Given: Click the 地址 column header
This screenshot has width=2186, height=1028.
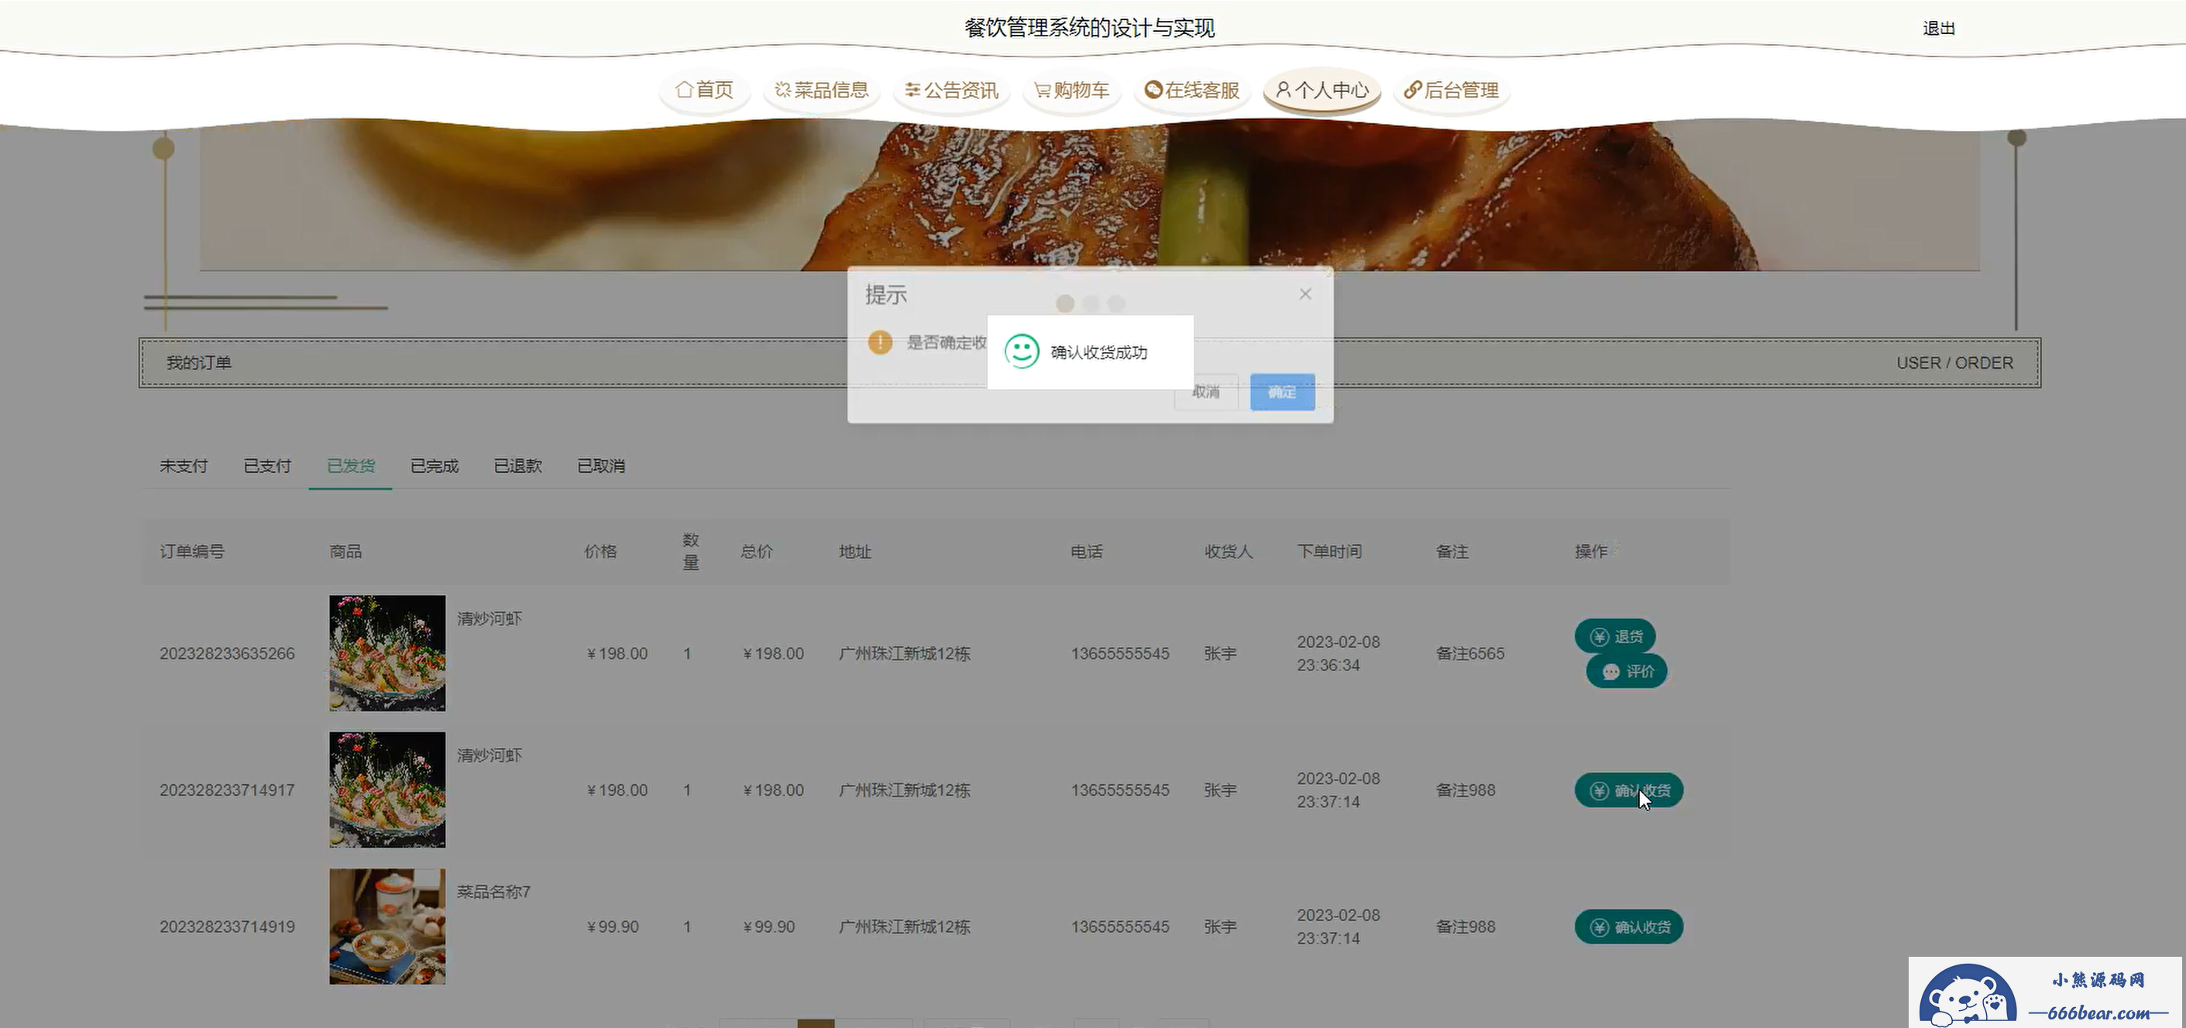Looking at the screenshot, I should 854,551.
